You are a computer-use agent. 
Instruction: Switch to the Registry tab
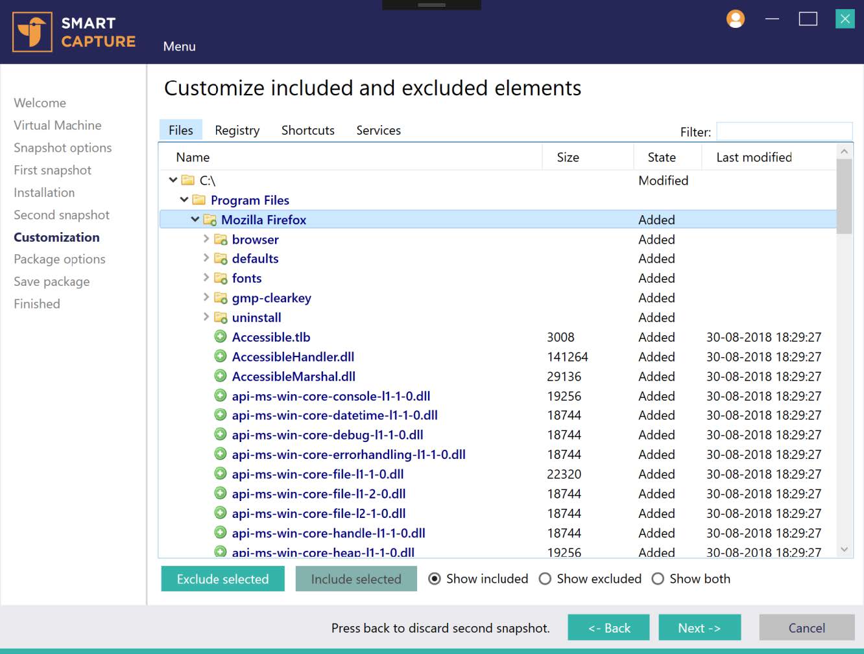pos(237,130)
